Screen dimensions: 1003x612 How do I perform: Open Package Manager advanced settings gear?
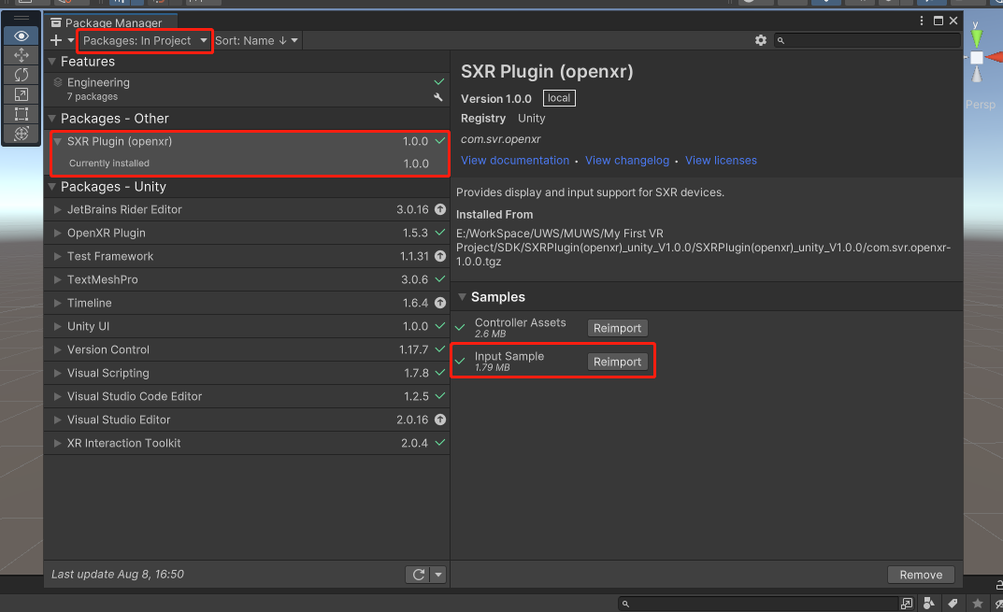click(x=761, y=40)
